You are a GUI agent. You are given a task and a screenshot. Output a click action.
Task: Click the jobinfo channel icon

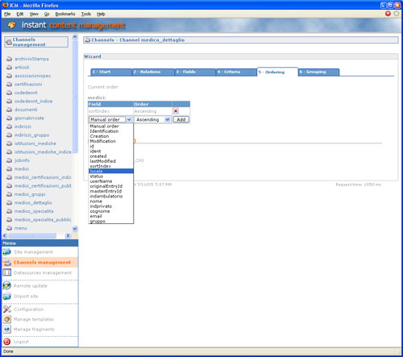pos(10,160)
